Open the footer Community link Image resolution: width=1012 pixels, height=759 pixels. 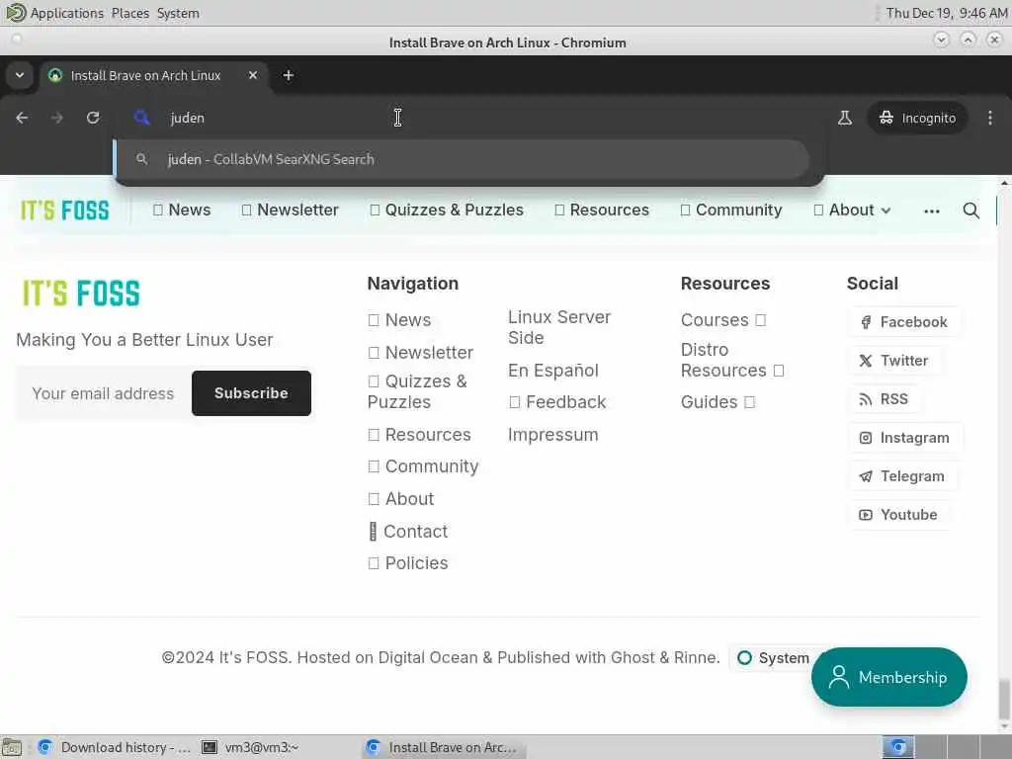pyautogui.click(x=423, y=466)
